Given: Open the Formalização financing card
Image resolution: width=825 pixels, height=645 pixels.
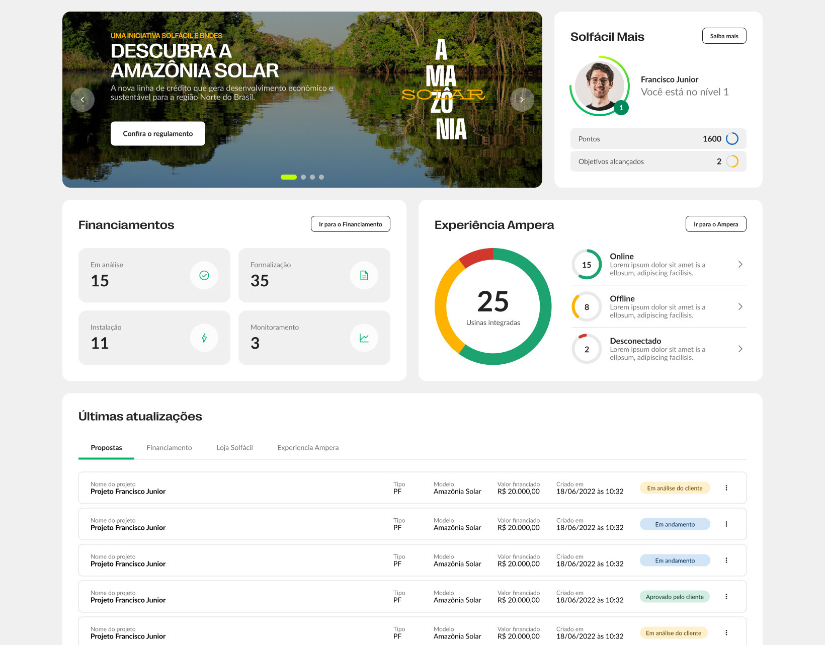Looking at the screenshot, I should 314,275.
